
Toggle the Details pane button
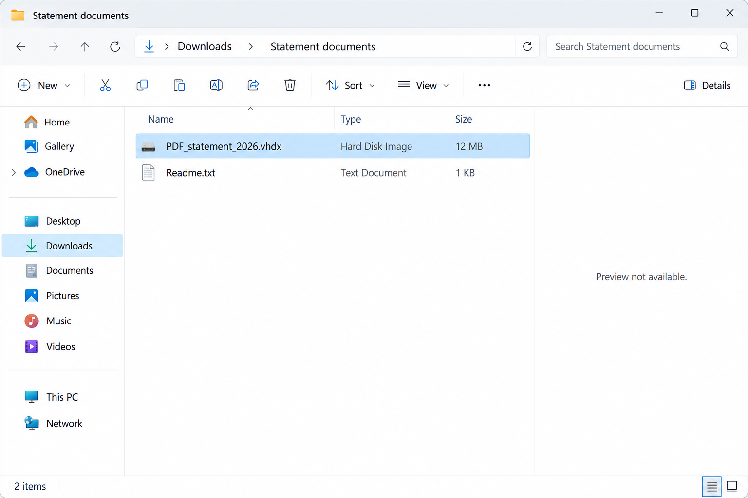click(x=707, y=85)
